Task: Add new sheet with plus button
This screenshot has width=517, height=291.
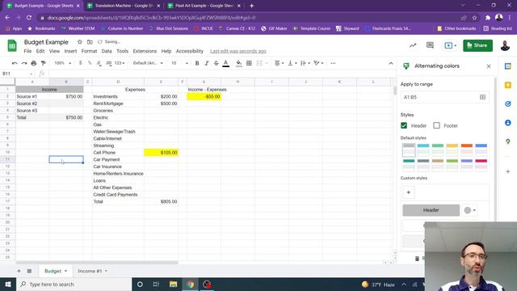Action: point(19,271)
